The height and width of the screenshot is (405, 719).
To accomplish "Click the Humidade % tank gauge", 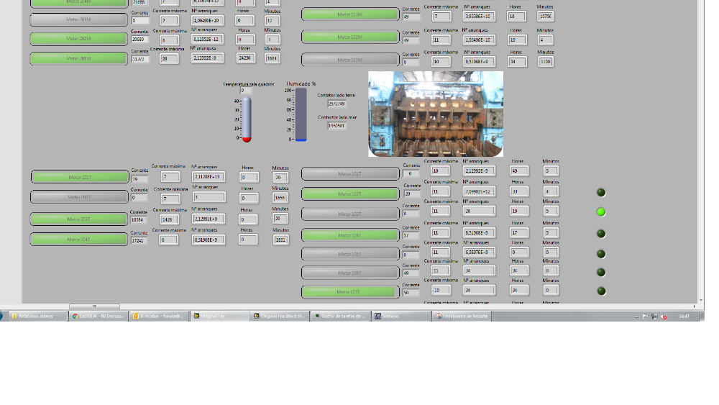I will (301, 114).
